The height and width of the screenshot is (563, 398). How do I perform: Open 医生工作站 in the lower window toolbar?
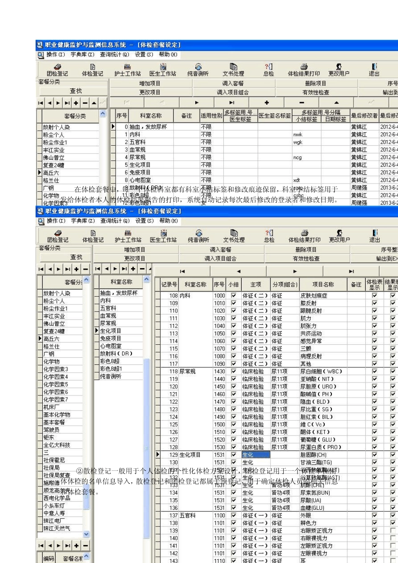pos(163,236)
